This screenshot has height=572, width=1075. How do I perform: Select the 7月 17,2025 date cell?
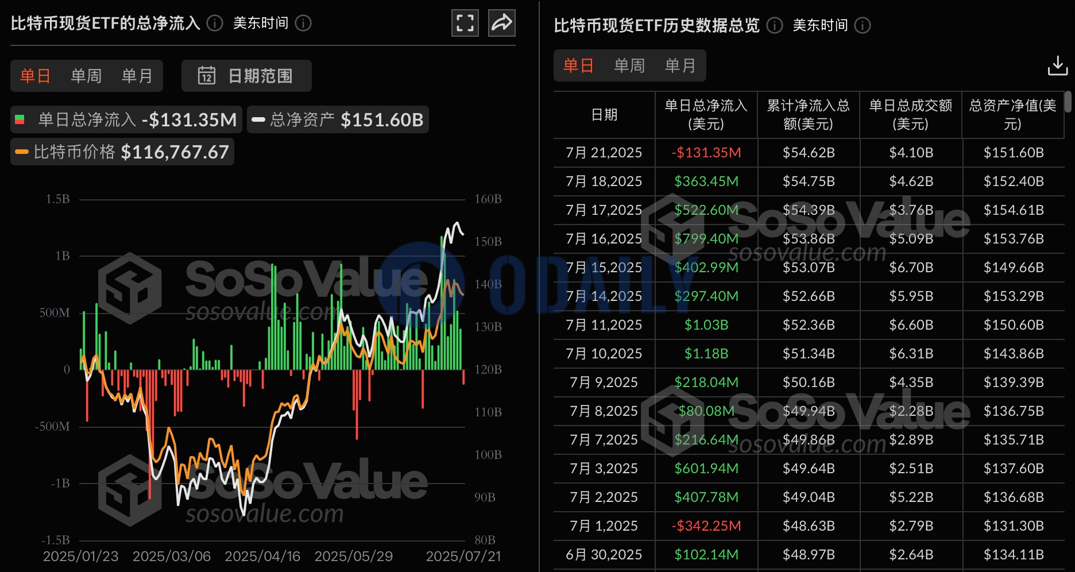point(604,210)
